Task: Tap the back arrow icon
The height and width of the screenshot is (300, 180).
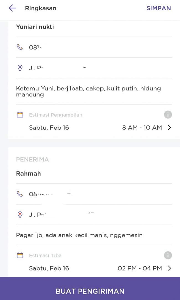Action: (x=12, y=8)
